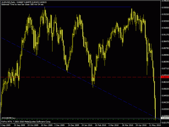The width and height of the screenshot is (169, 127).
Task: Click the 0.84930 price axis label
Action: pos(165,96)
